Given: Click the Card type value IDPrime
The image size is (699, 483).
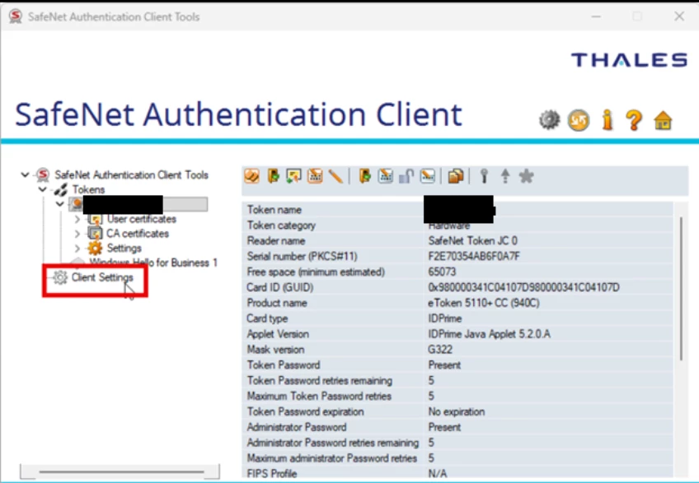Looking at the screenshot, I should pos(445,318).
